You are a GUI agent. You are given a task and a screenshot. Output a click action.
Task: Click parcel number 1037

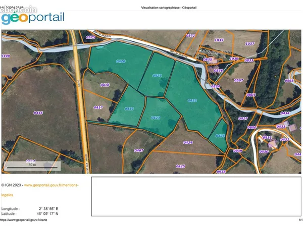coord(249,43)
